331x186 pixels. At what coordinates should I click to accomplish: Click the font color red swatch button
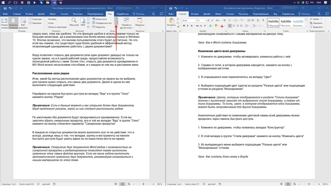(222, 26)
